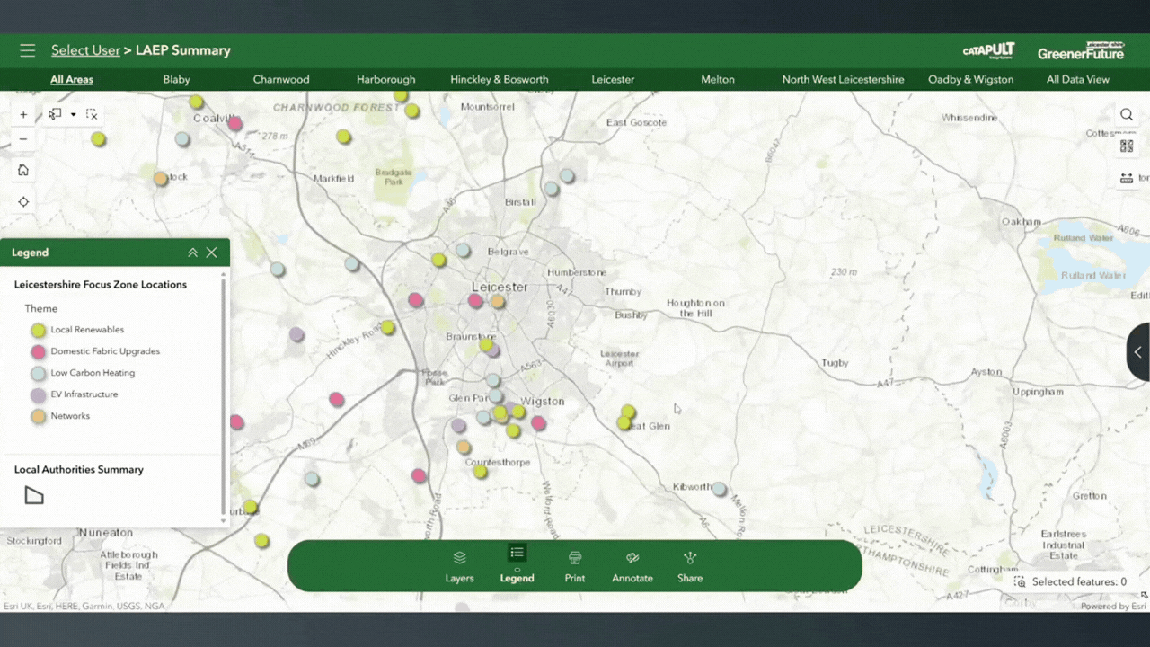
Task: Zoom in with the plus button
Action: click(x=23, y=114)
